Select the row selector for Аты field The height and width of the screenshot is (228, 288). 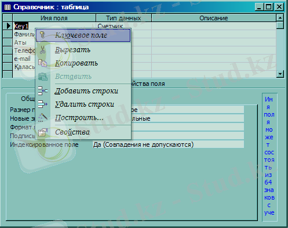tap(8, 42)
